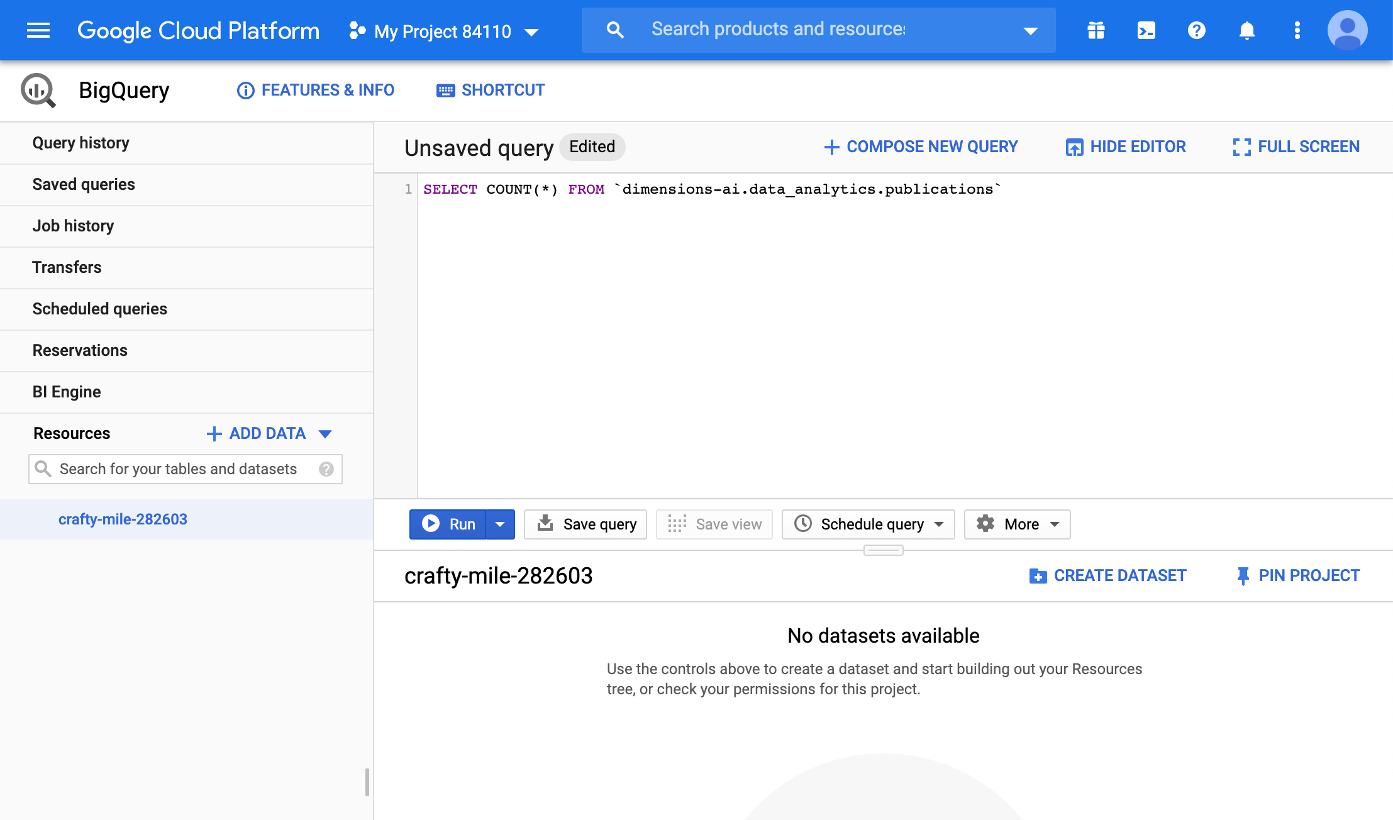Go to Transfers
Viewport: 1393px width, 820px height.
(187, 268)
